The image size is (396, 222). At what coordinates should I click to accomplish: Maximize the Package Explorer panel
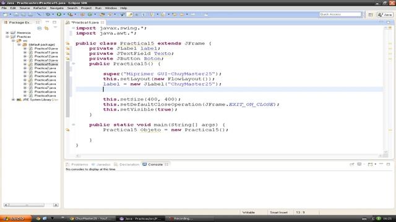tap(54, 22)
